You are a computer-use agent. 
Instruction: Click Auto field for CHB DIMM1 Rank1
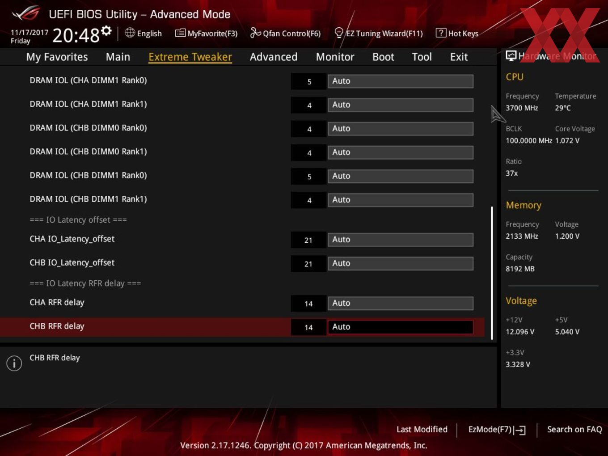point(401,199)
